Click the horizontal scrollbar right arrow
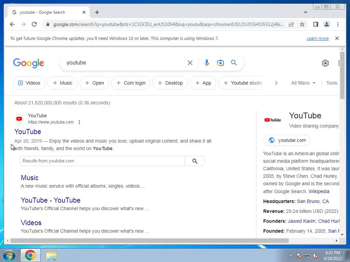 click(337, 241)
